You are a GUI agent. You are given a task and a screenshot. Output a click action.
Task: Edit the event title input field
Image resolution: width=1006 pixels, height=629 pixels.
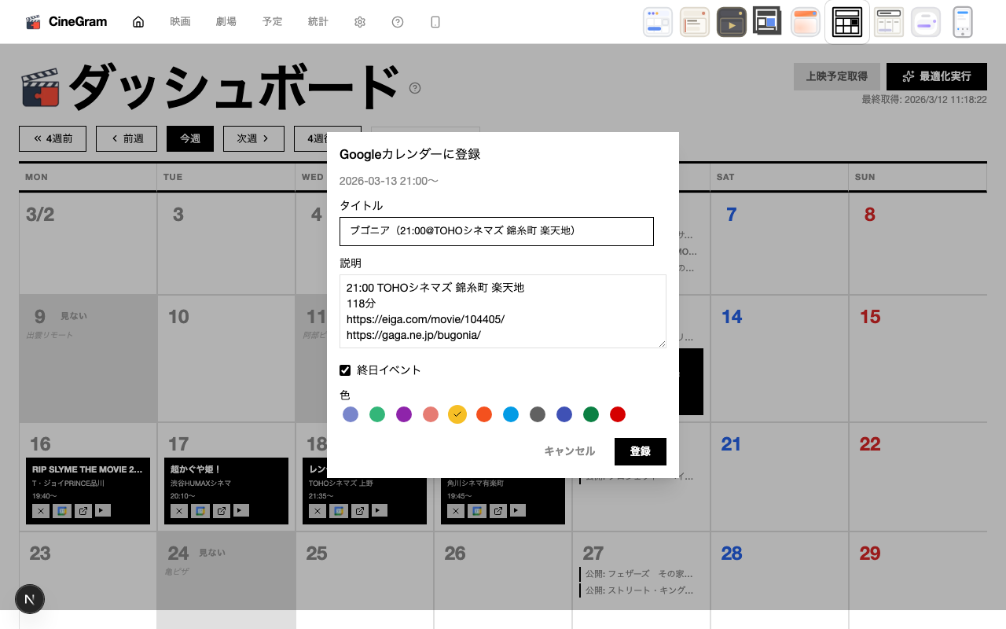pos(497,231)
